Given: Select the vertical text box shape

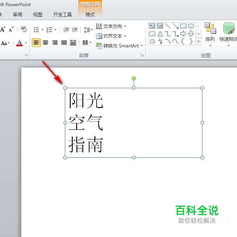Looking at the screenshot, I should pyautogui.click(x=160, y=26).
